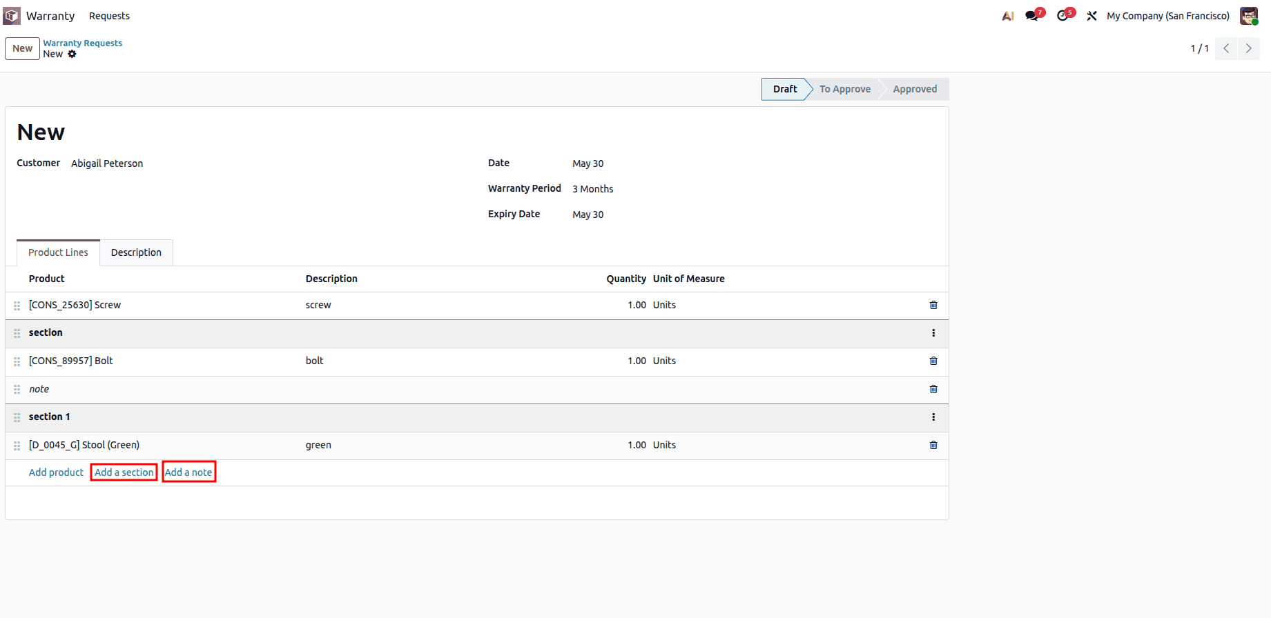Viewport: 1271px width, 618px height.
Task: Open the options menu for row section 1
Action: (933, 417)
